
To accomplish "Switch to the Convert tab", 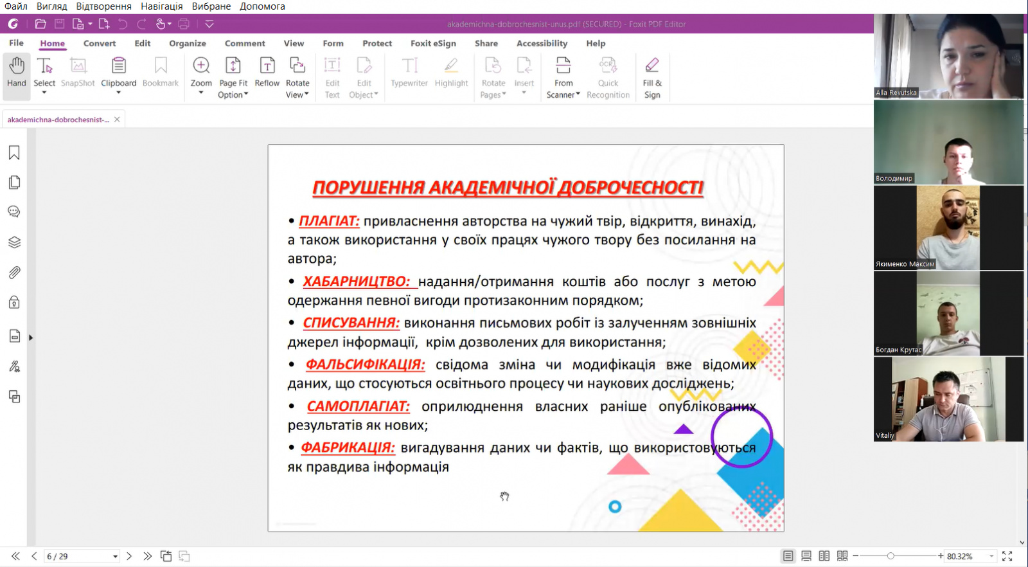I will pos(100,43).
